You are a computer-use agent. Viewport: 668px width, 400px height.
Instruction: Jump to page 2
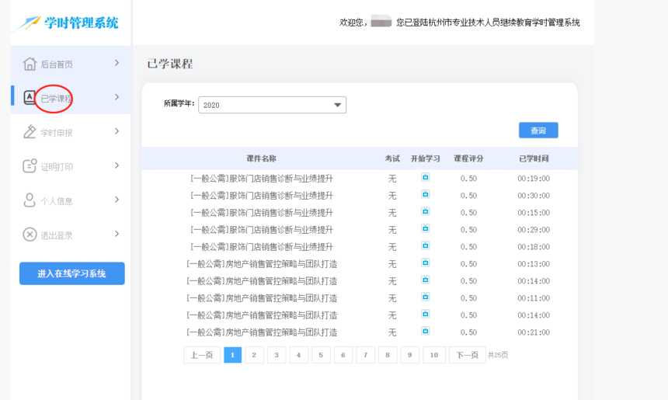tap(254, 355)
